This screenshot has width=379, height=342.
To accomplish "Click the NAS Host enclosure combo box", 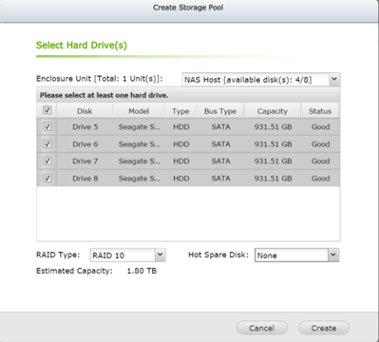I will 261,80.
